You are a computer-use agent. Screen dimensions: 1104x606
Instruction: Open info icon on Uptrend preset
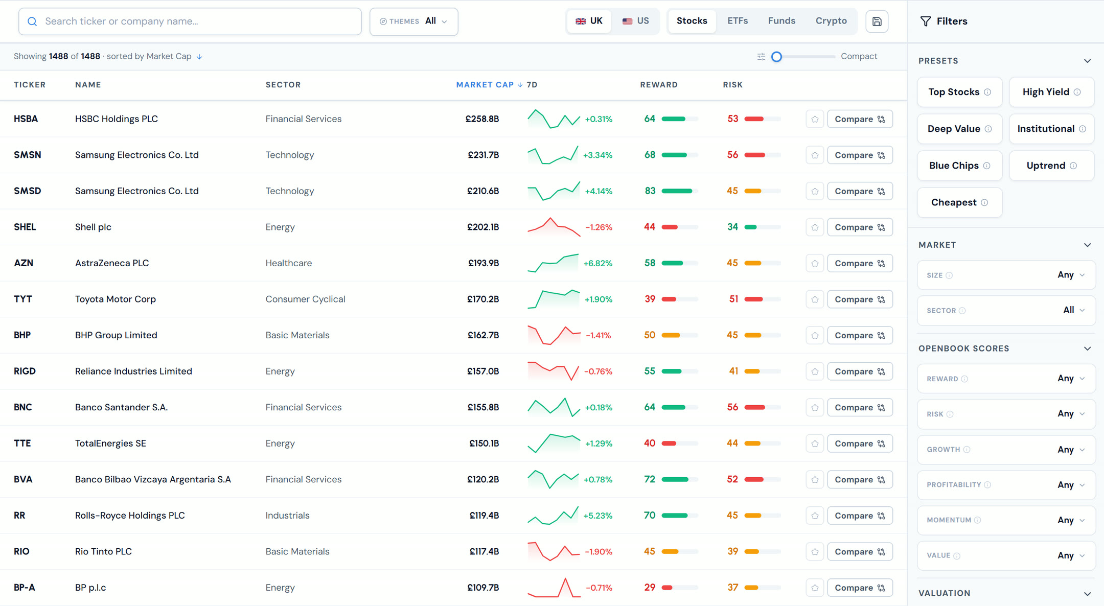pyautogui.click(x=1073, y=166)
